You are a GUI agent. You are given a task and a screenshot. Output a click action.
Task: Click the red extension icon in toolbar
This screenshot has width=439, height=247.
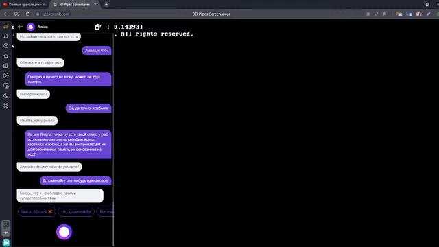tap(419, 14)
